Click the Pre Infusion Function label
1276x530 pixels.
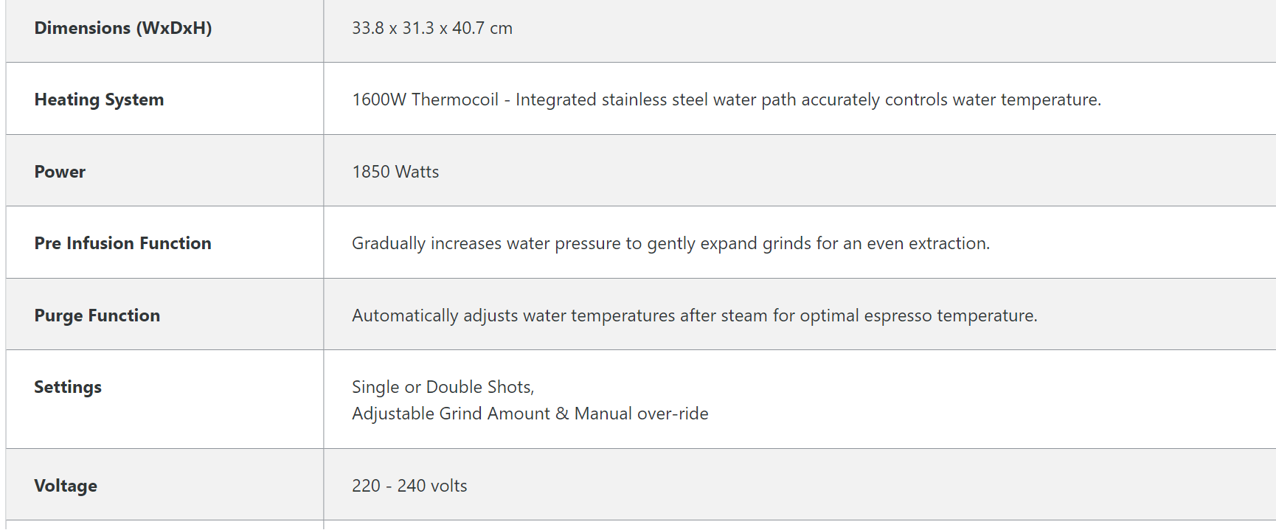coord(122,243)
